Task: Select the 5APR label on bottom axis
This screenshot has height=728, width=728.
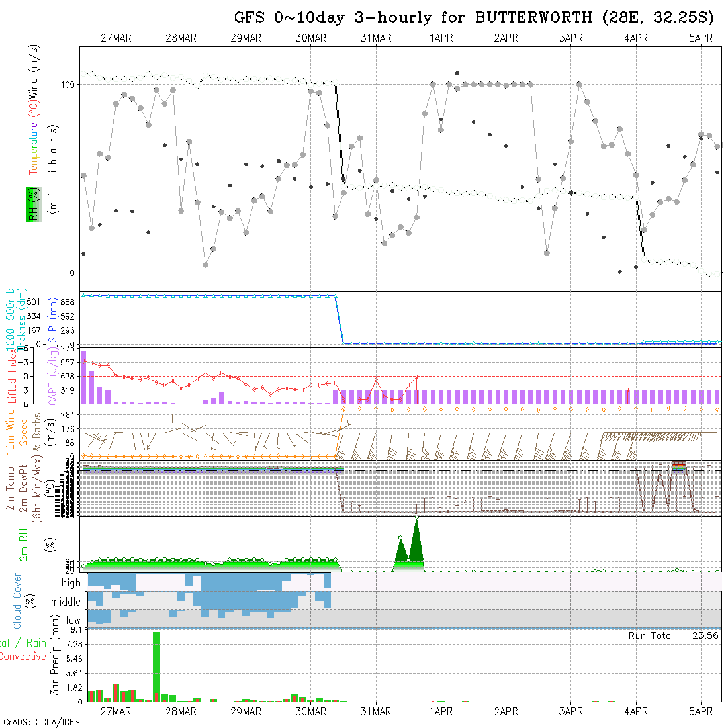Action: (x=701, y=711)
